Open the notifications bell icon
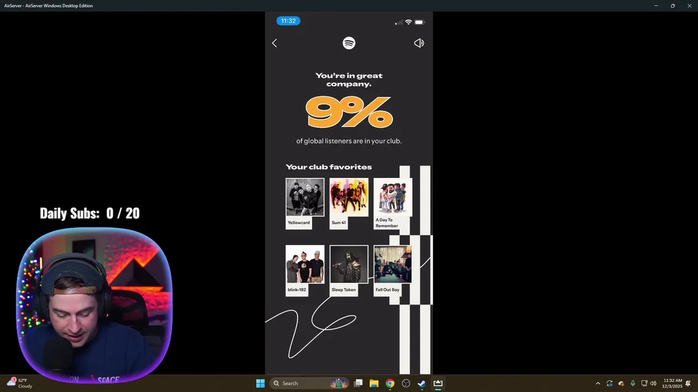The image size is (698, 392). [x=689, y=383]
